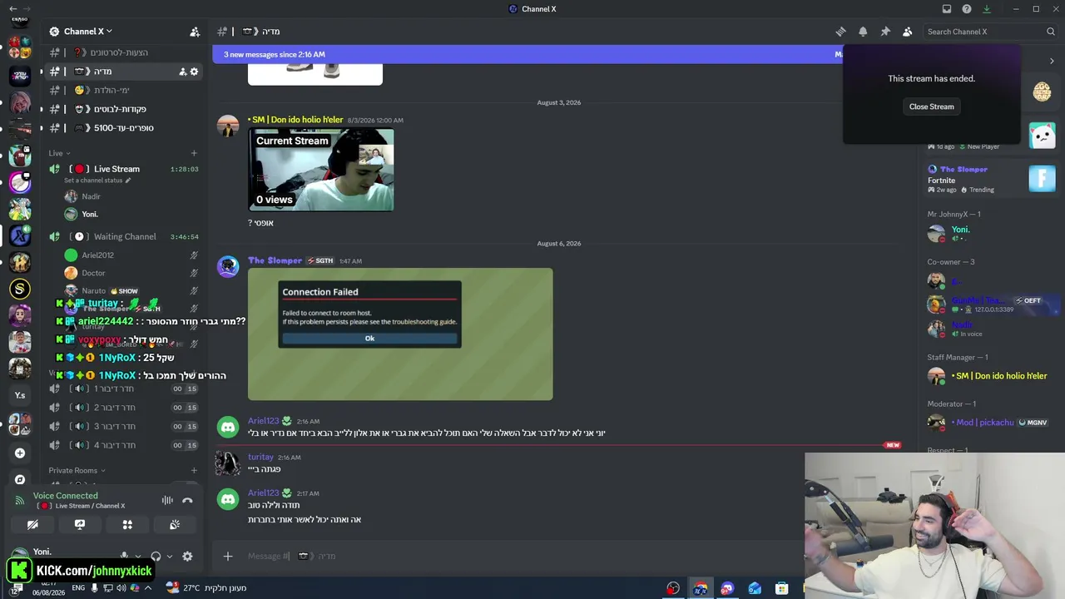
Task: Open Discover servers compass icon
Action: coord(20,480)
